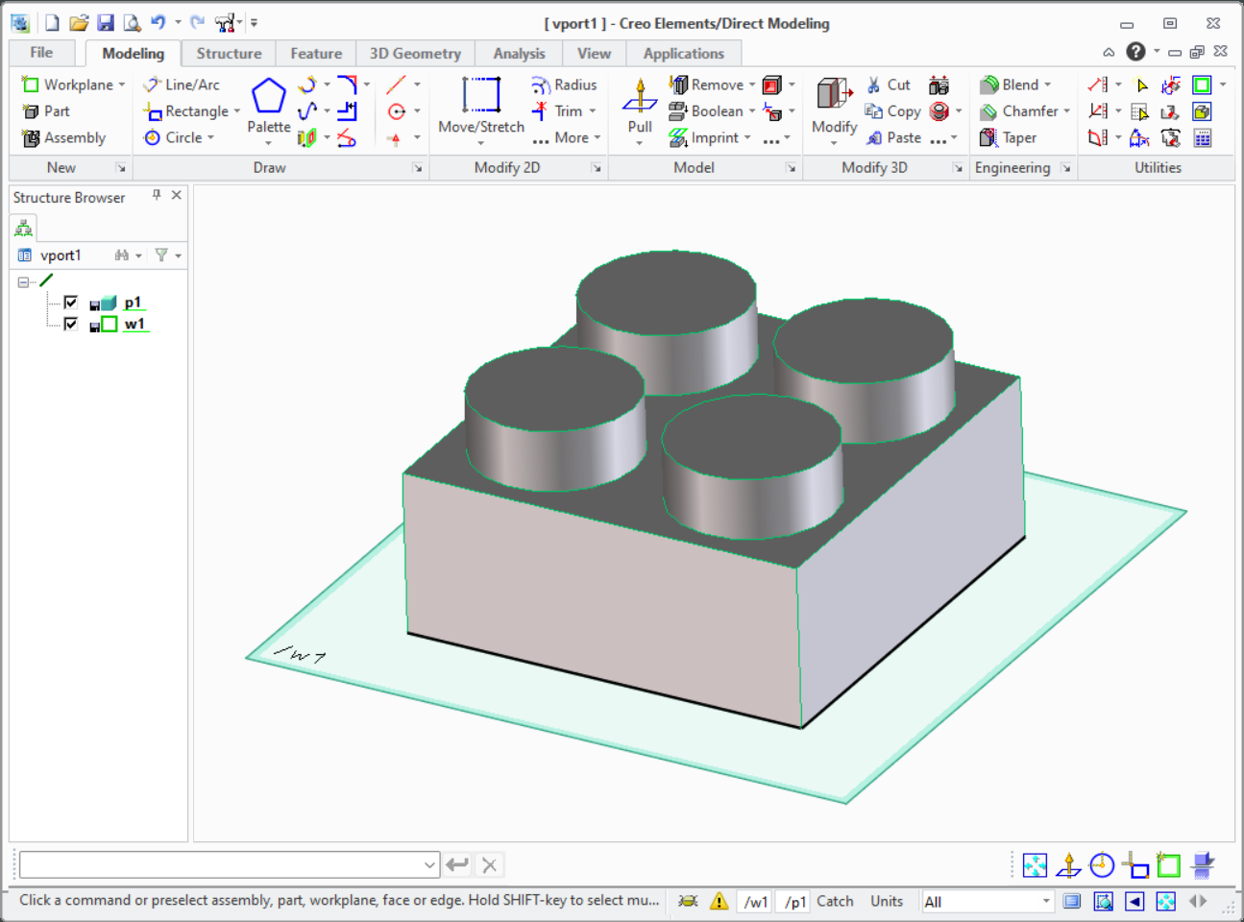Click the Radius tool
This screenshot has width=1244, height=922.
point(565,85)
